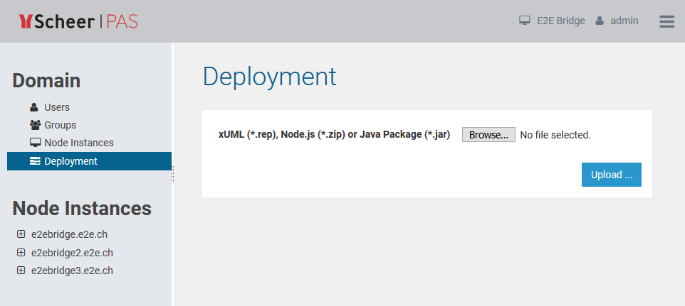Viewport: 685px width, 306px height.
Task: Click the Scheer PAS logo
Action: click(x=78, y=21)
